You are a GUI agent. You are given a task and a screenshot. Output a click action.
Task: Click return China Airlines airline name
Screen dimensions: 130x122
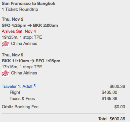click(24, 73)
